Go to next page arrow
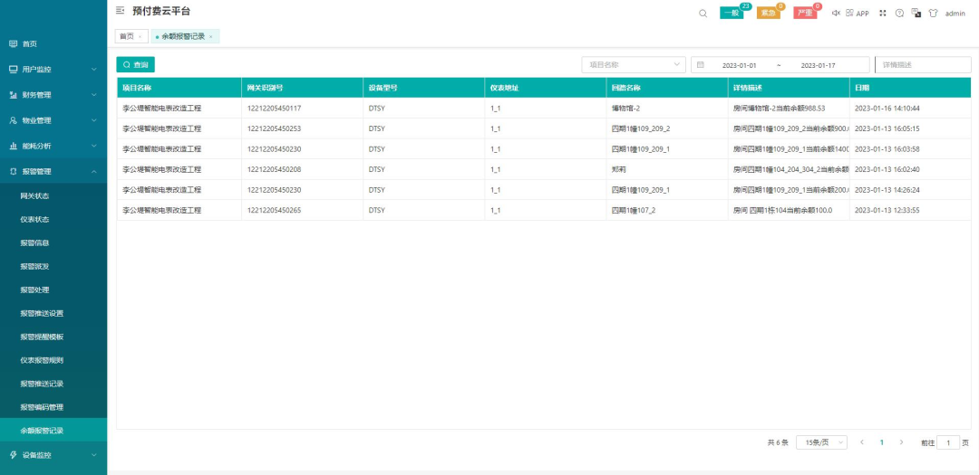The width and height of the screenshot is (979, 475). pyautogui.click(x=901, y=442)
